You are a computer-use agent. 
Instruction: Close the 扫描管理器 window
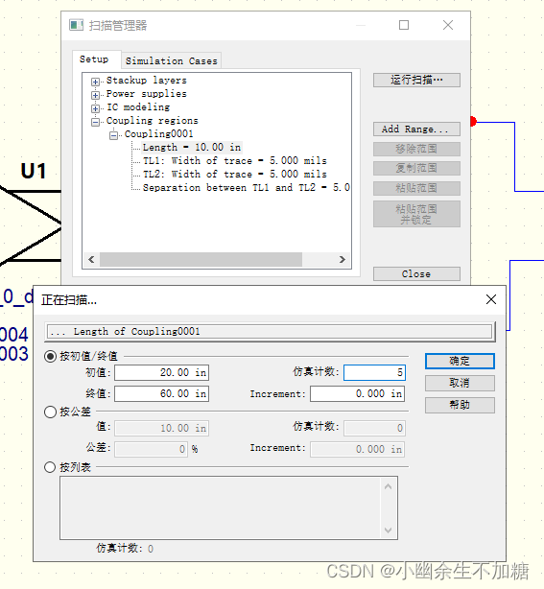[x=448, y=25]
